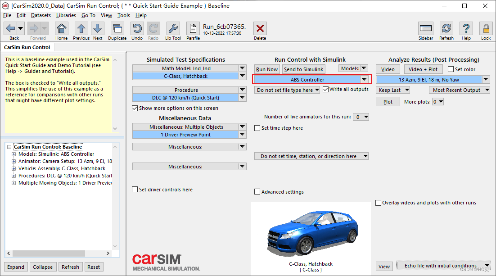Click the Run Now button

tap(267, 69)
